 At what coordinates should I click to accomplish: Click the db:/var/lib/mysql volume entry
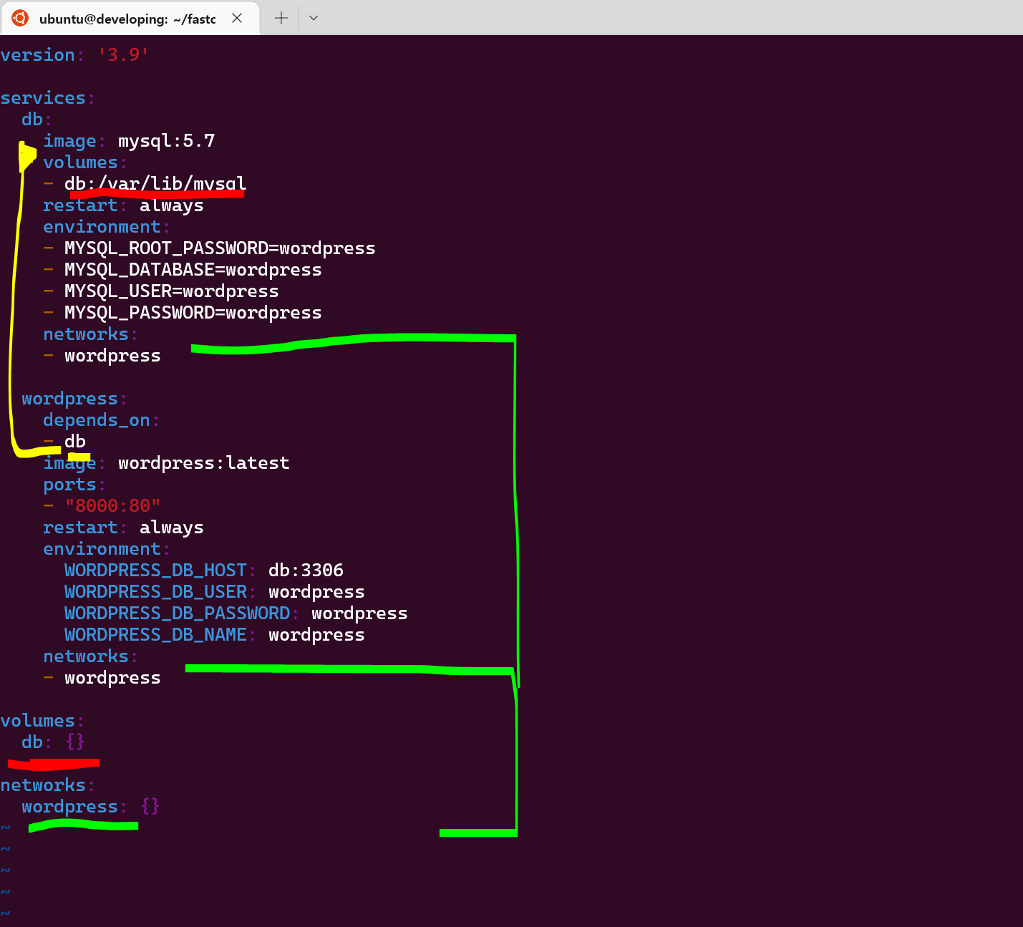pyautogui.click(x=155, y=184)
